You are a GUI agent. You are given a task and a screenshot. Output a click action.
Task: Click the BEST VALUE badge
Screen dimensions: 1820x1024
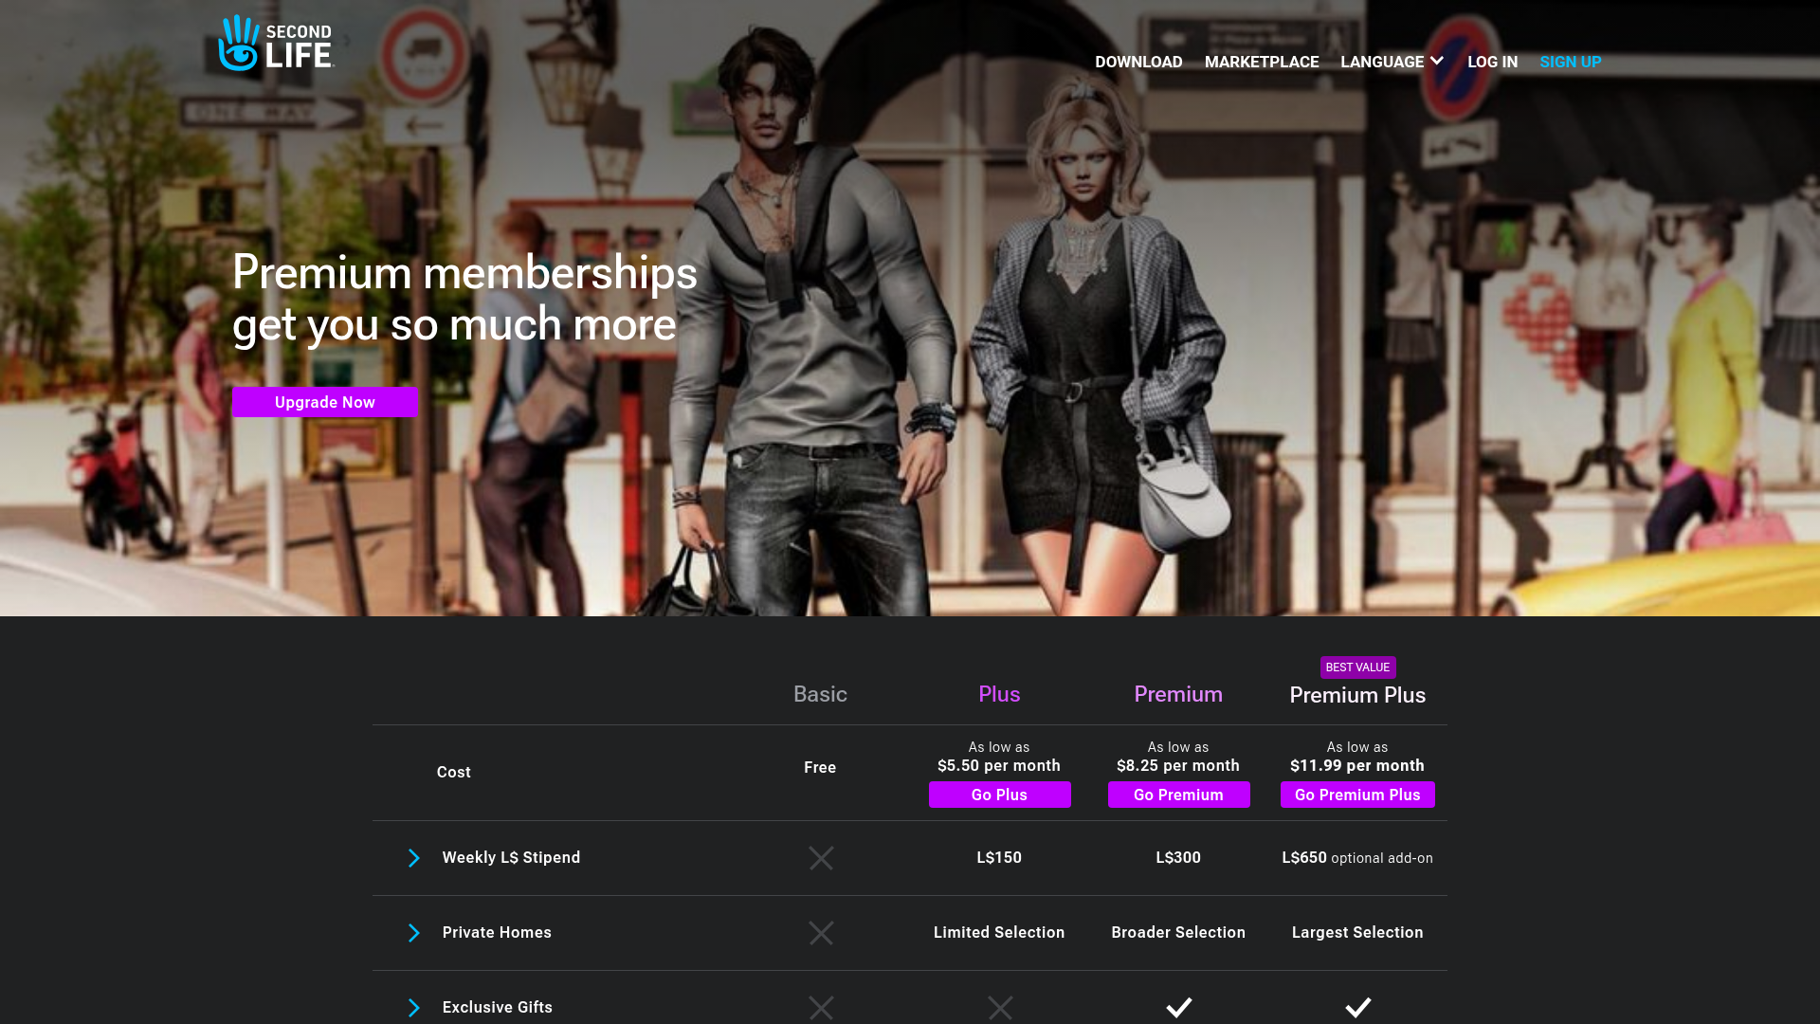click(1357, 667)
